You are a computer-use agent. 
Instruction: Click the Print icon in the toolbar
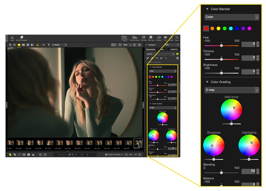coord(166,38)
